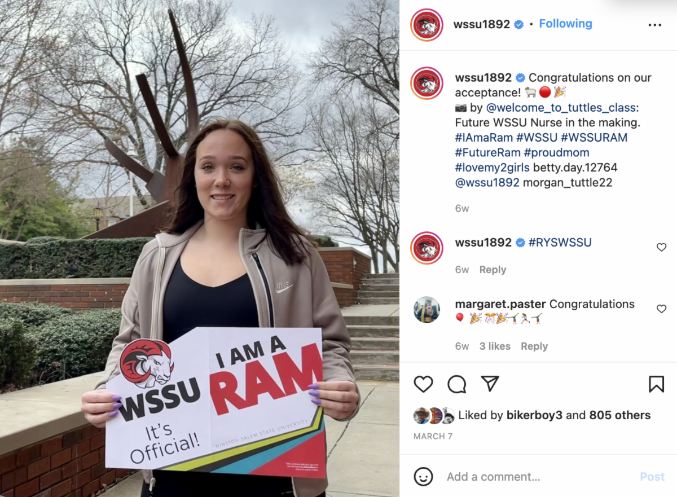Like the #RYSWSSU comment
Viewport: 677px width, 497px height.
[662, 247]
